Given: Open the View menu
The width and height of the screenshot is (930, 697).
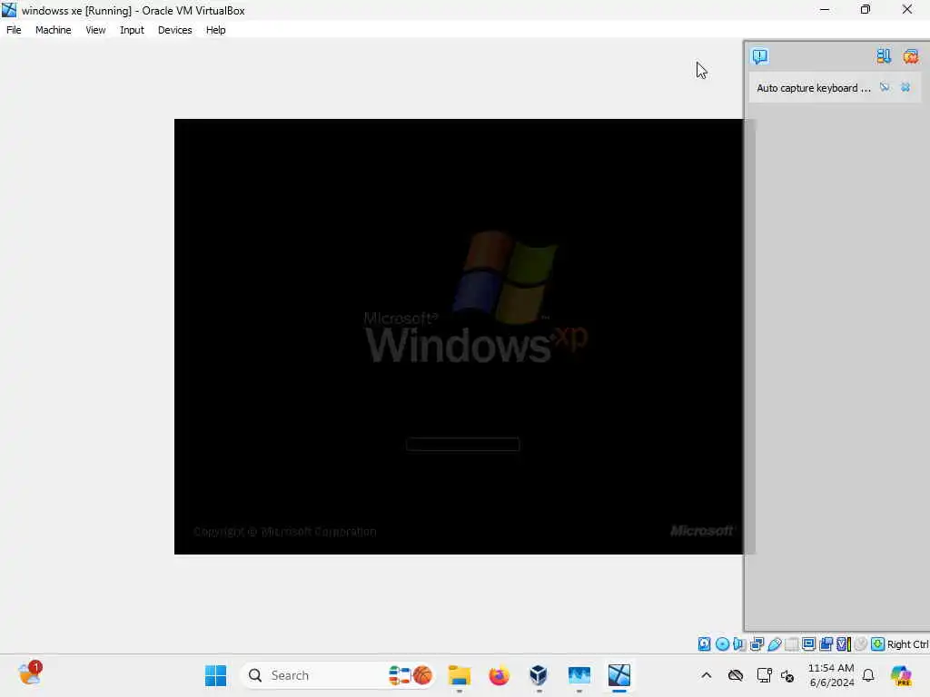Looking at the screenshot, I should pyautogui.click(x=94, y=30).
